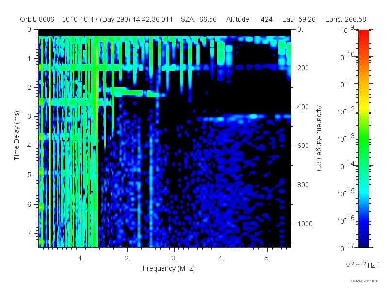Click the Long: 266.58 header value
The height and width of the screenshot is (291, 388).
(x=345, y=19)
